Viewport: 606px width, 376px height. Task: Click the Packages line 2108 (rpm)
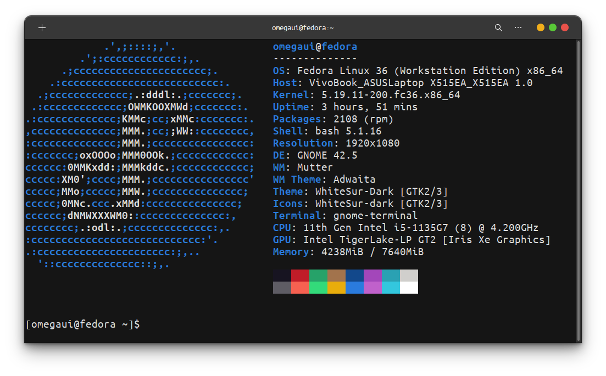pyautogui.click(x=333, y=119)
